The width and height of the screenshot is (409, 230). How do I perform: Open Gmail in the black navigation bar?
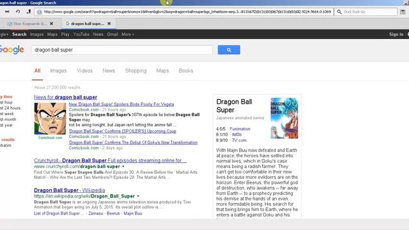(x=112, y=34)
